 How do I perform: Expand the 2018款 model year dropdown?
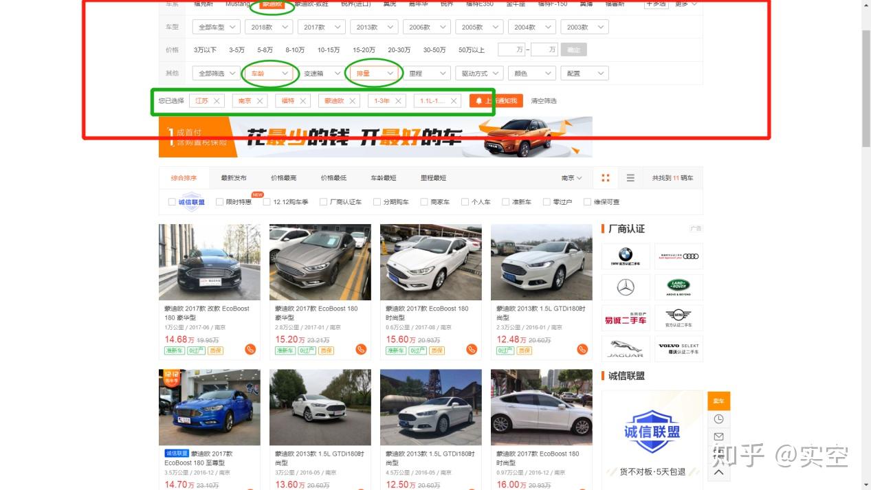[269, 27]
